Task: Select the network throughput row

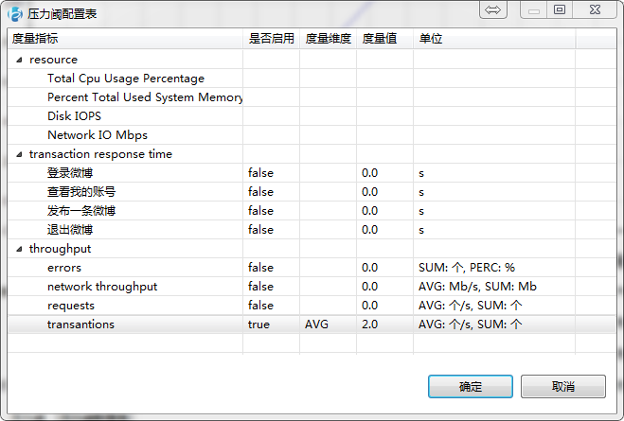Action: 312,287
